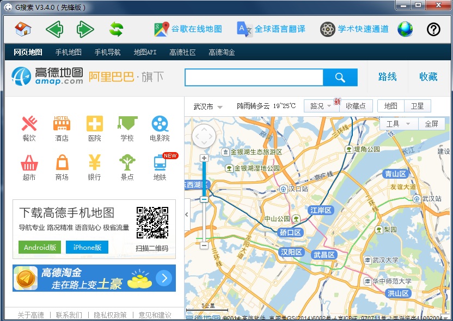This screenshot has height=321, width=453.
Task: Go back with the green left arrow
Action: tap(54, 29)
